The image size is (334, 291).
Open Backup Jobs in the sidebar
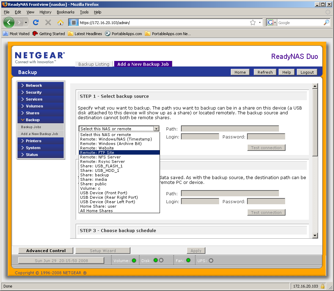coord(41,127)
